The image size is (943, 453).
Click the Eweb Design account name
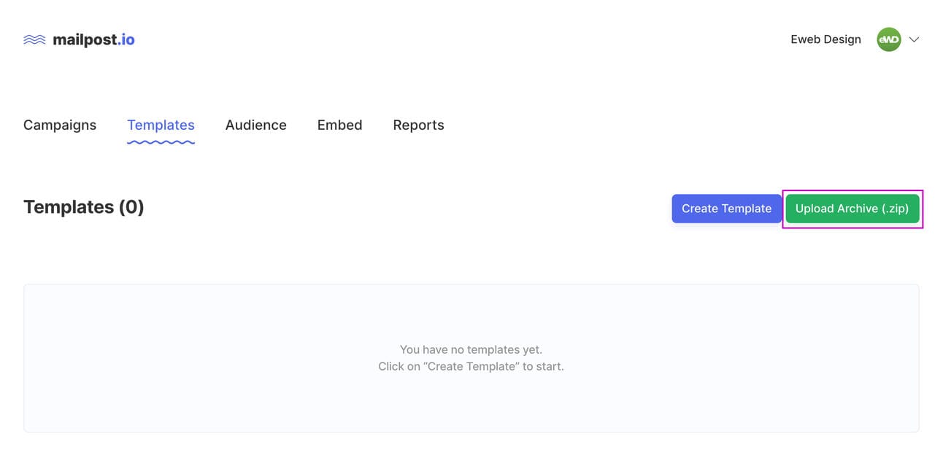pos(825,39)
